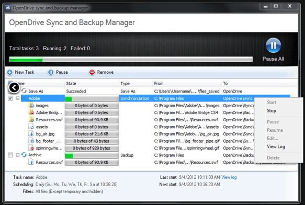Click the bg_footer_... file icon
The image size is (305, 205).
31,141
